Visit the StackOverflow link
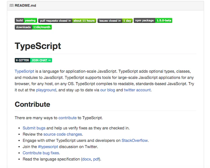The height and width of the screenshot is (168, 210). click(x=135, y=141)
